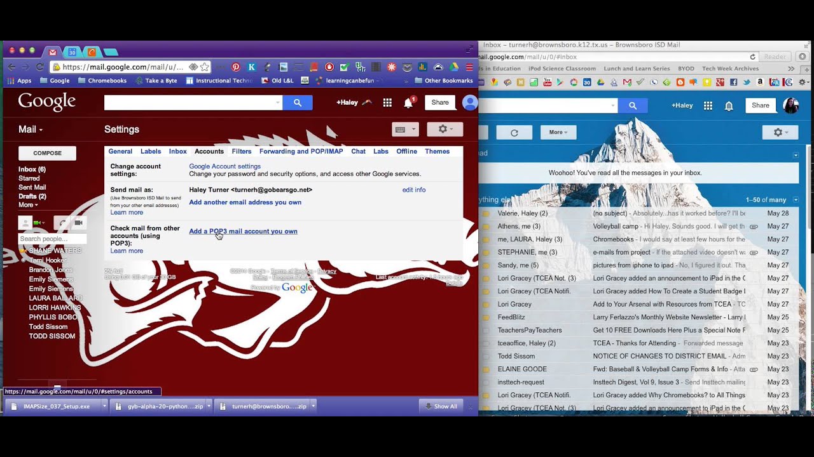
Task: Open the Google apps grid in the Settings window
Action: point(387,103)
